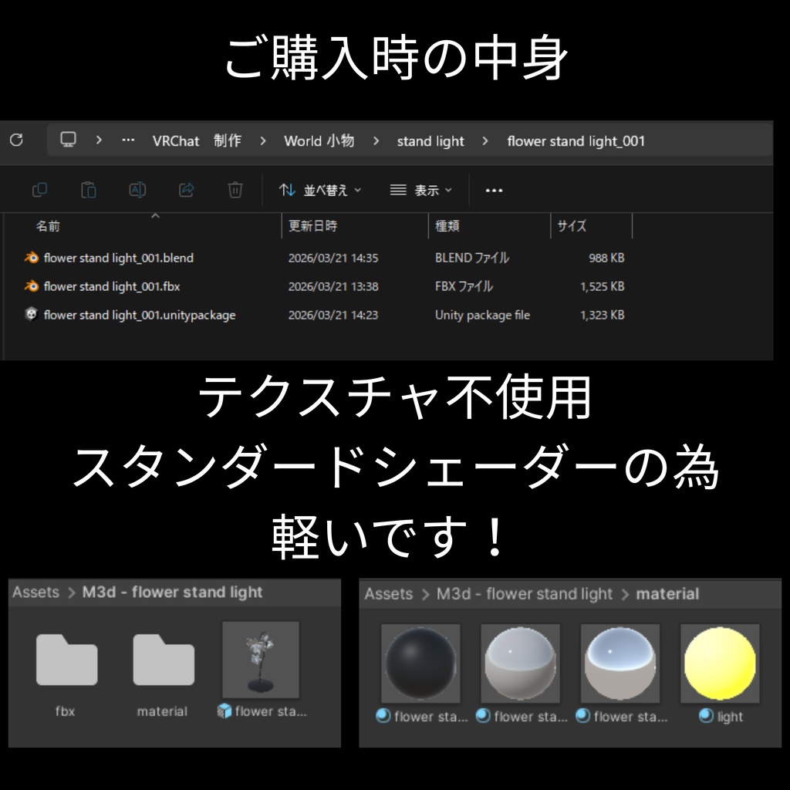Click the Blender icon of the .blend file

pos(31,258)
